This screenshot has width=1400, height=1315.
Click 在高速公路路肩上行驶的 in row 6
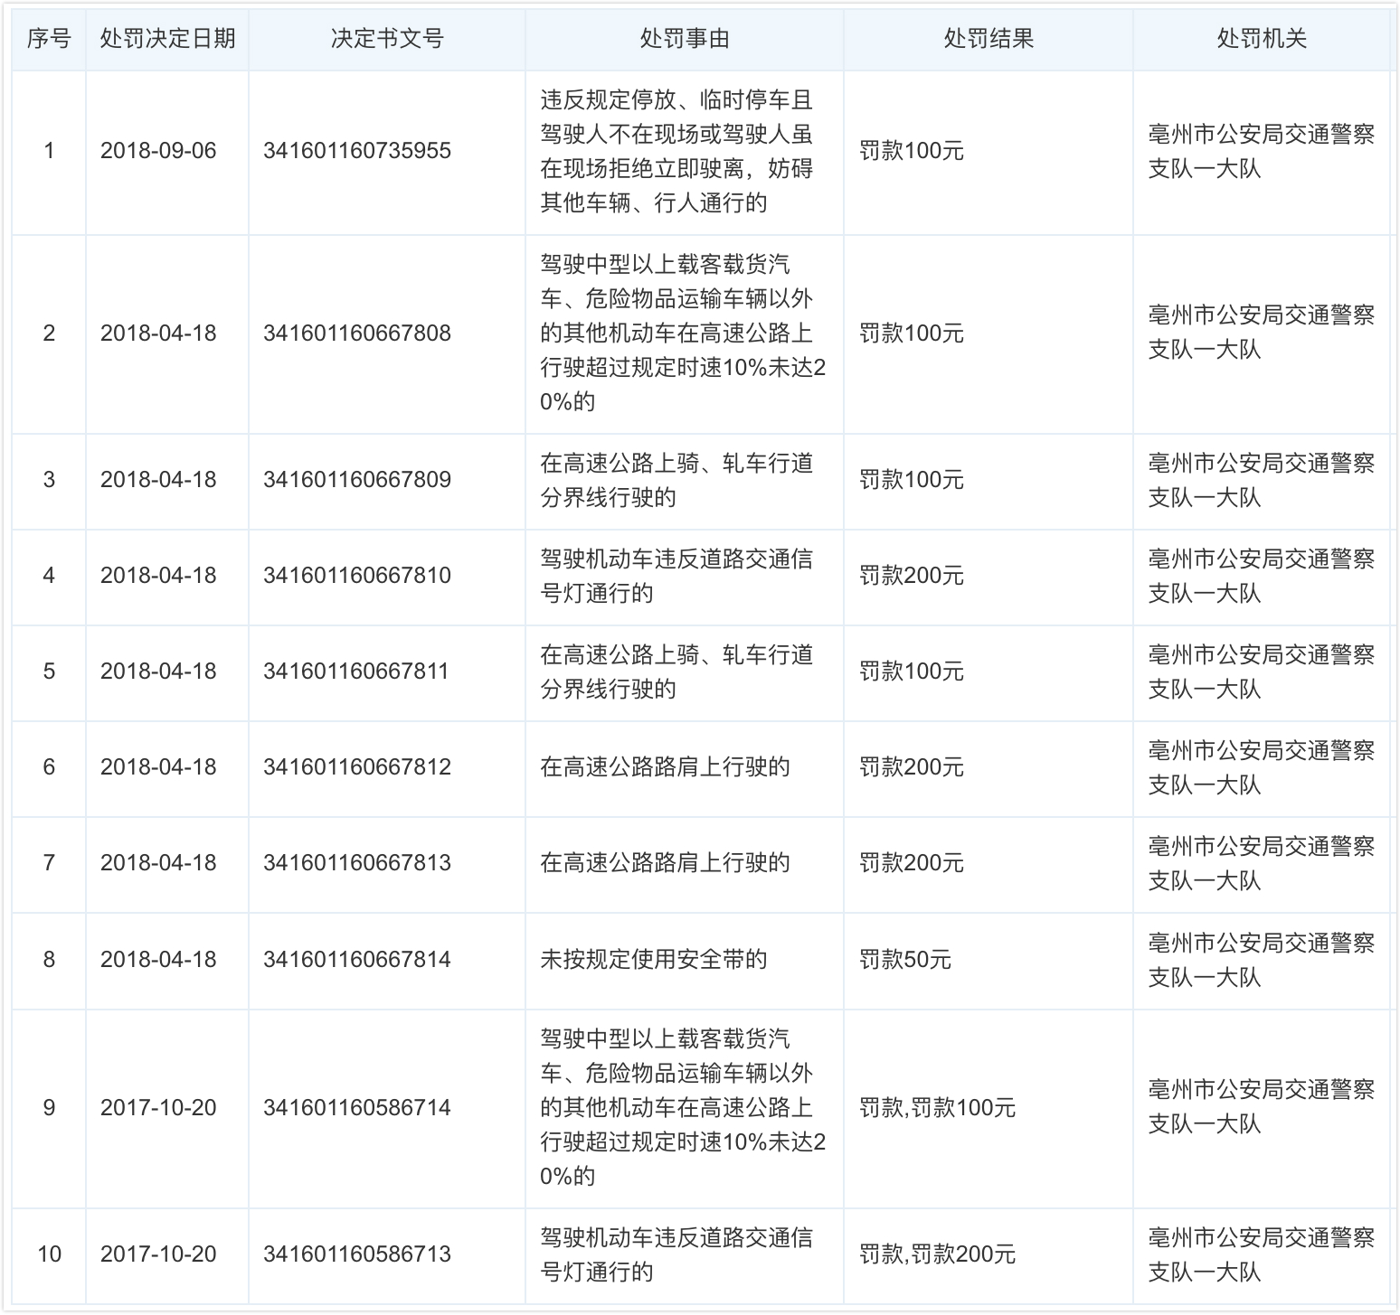(665, 767)
